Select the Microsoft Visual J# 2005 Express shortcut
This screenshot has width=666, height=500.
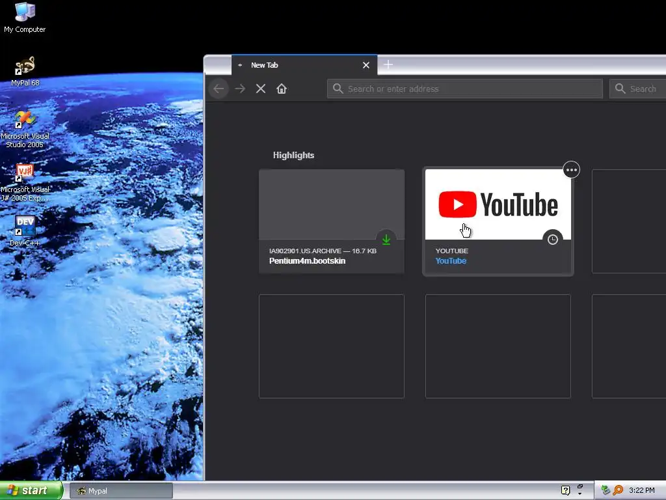pos(25,183)
